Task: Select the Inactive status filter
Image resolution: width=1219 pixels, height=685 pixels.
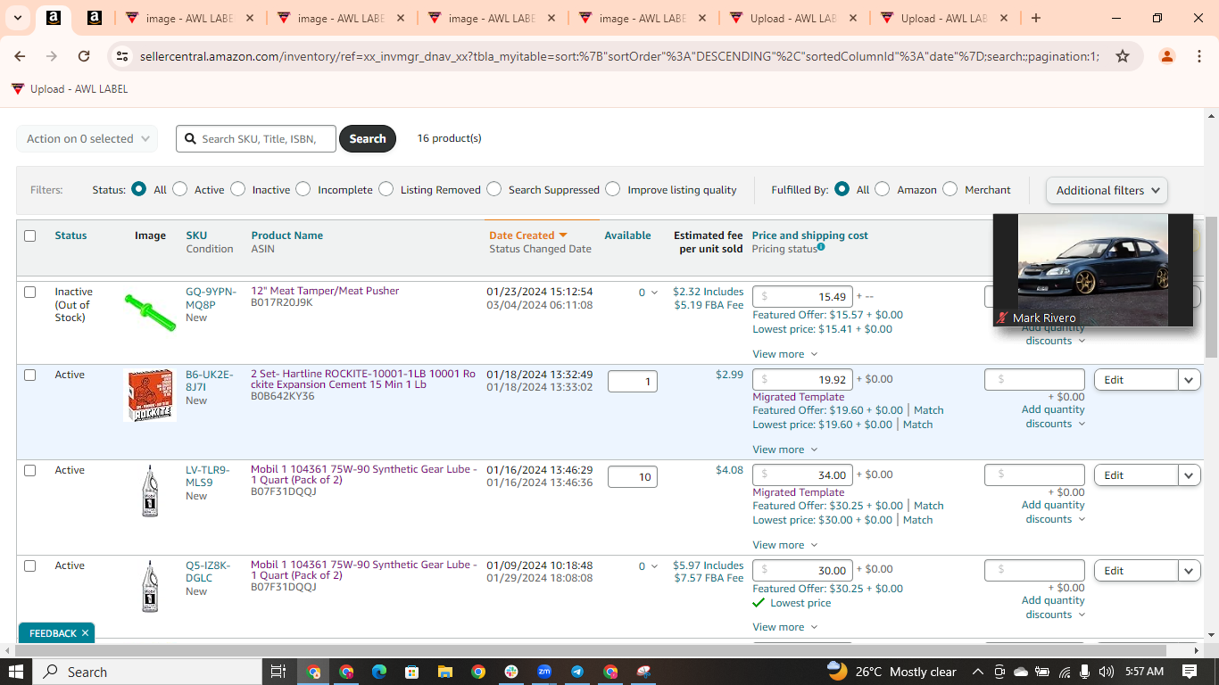Action: (237, 189)
